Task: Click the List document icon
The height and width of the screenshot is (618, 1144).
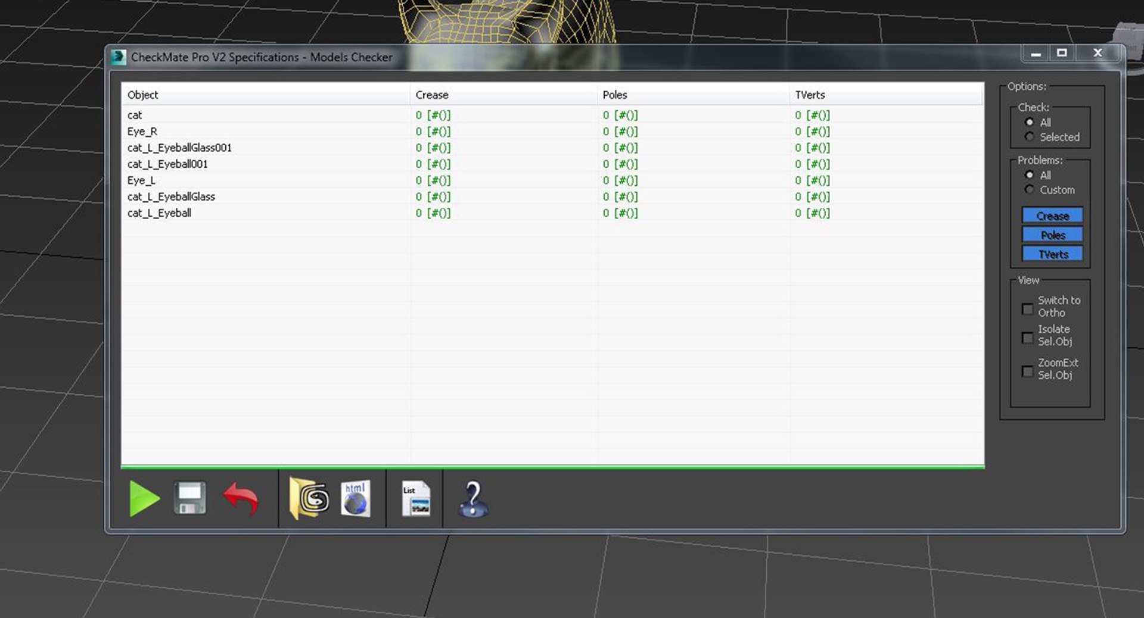Action: 416,498
